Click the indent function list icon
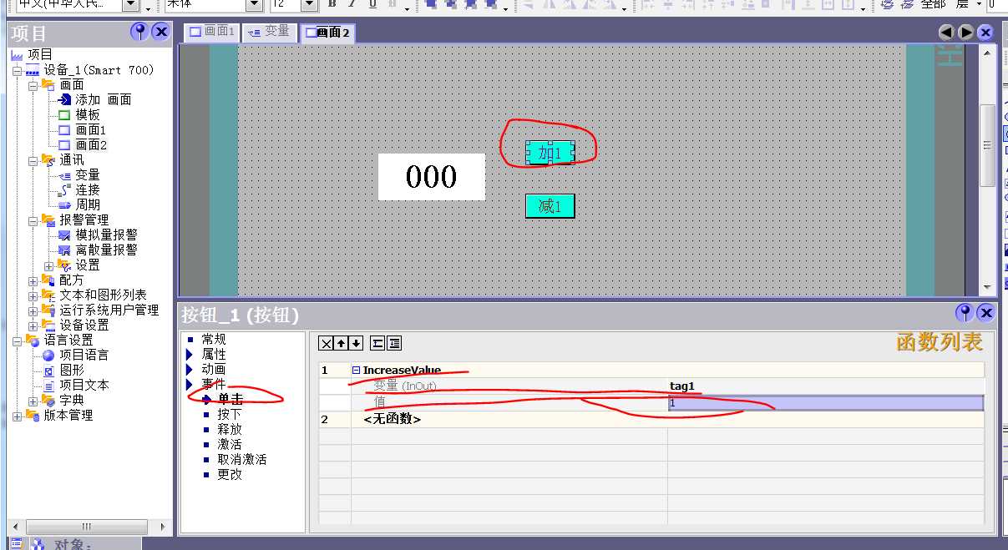The width and height of the screenshot is (1008, 550). (x=394, y=343)
